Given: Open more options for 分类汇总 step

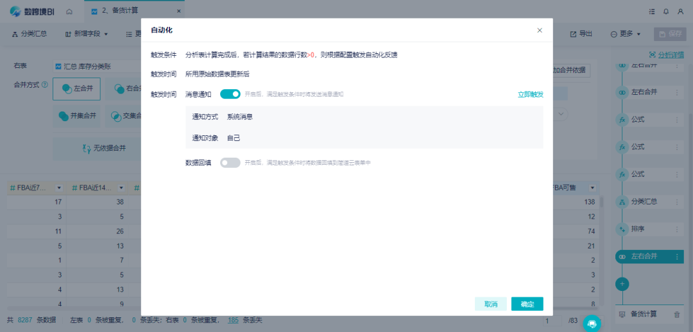Looking at the screenshot, I should click(x=677, y=202).
